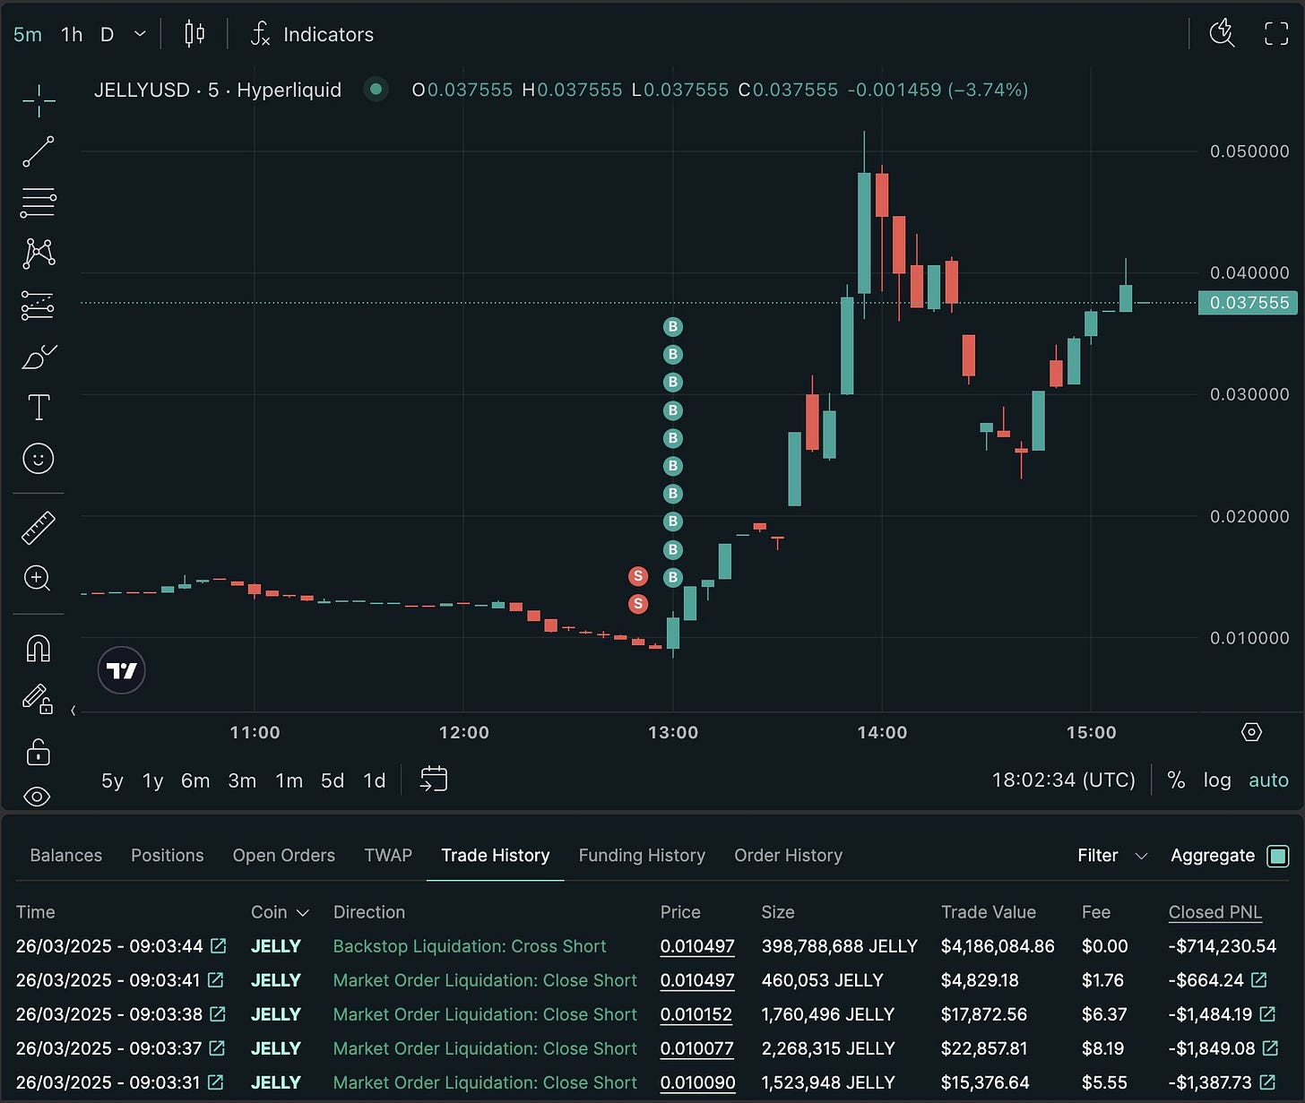Select the 5m timeframe
The width and height of the screenshot is (1305, 1103).
pyautogui.click(x=28, y=34)
